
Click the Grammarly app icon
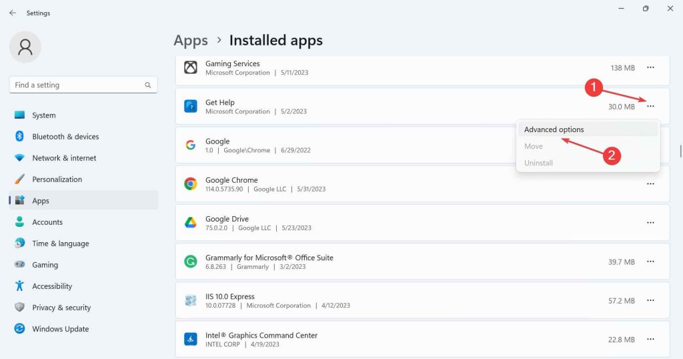coord(191,262)
